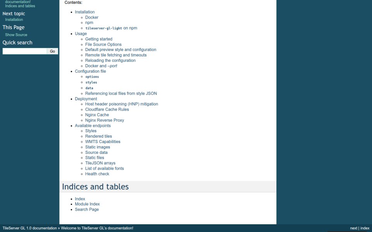Viewport: 372px width, 232px height.
Task: Open sidebar Indices and tables link
Action: click(20, 6)
